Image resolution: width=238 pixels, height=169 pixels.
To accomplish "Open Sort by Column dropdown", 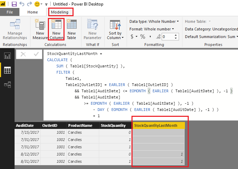I will coord(115,29).
